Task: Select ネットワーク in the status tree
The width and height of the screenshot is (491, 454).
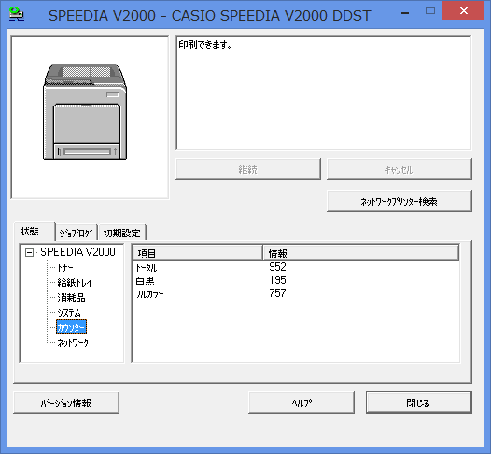Action: click(73, 343)
